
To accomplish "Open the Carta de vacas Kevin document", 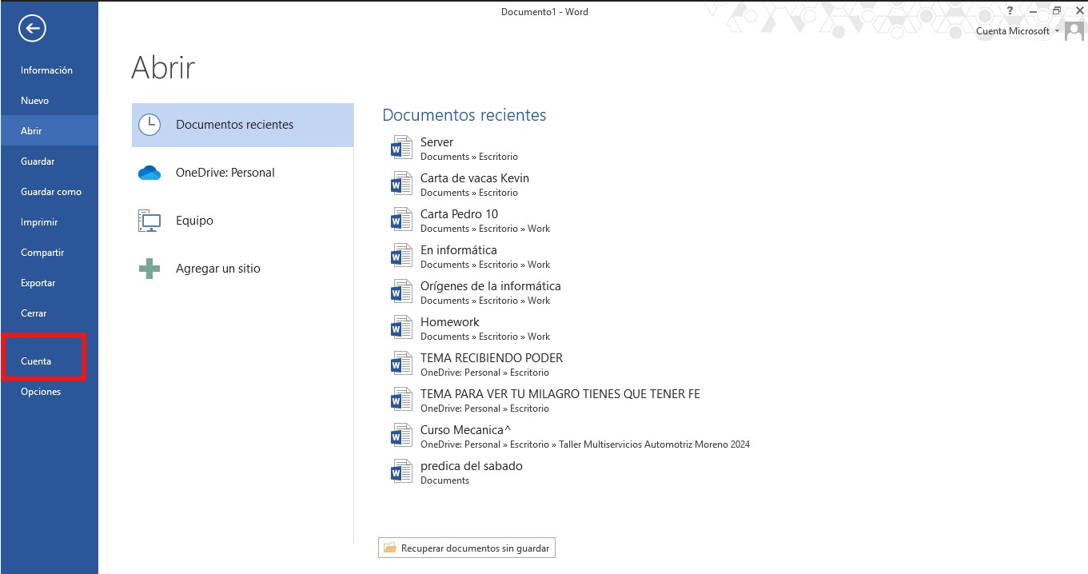I will click(x=474, y=178).
